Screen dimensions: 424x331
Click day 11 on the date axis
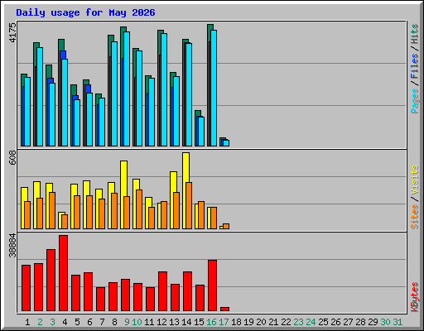[149, 322]
